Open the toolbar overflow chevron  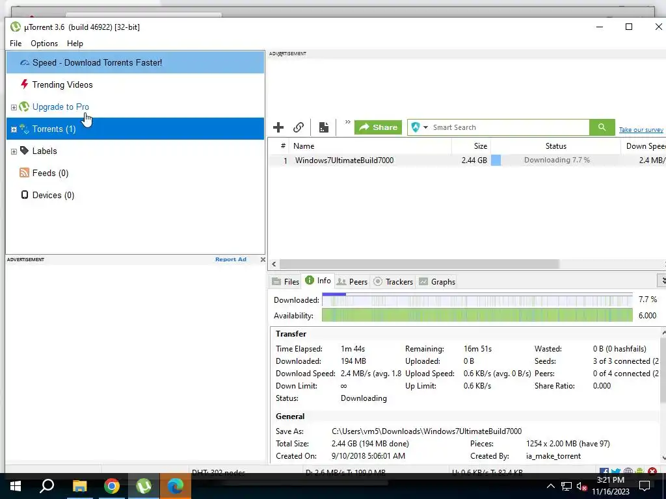347,122
